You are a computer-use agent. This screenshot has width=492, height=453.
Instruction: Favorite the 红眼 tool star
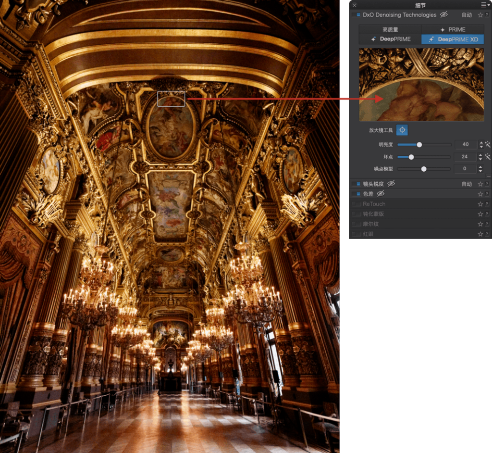coord(480,234)
